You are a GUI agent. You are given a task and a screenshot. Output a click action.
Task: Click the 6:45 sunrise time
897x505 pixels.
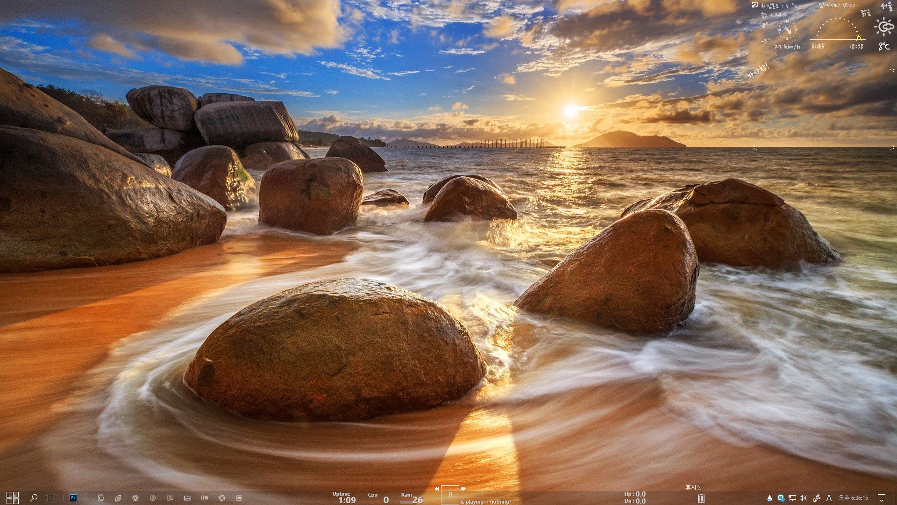818,46
